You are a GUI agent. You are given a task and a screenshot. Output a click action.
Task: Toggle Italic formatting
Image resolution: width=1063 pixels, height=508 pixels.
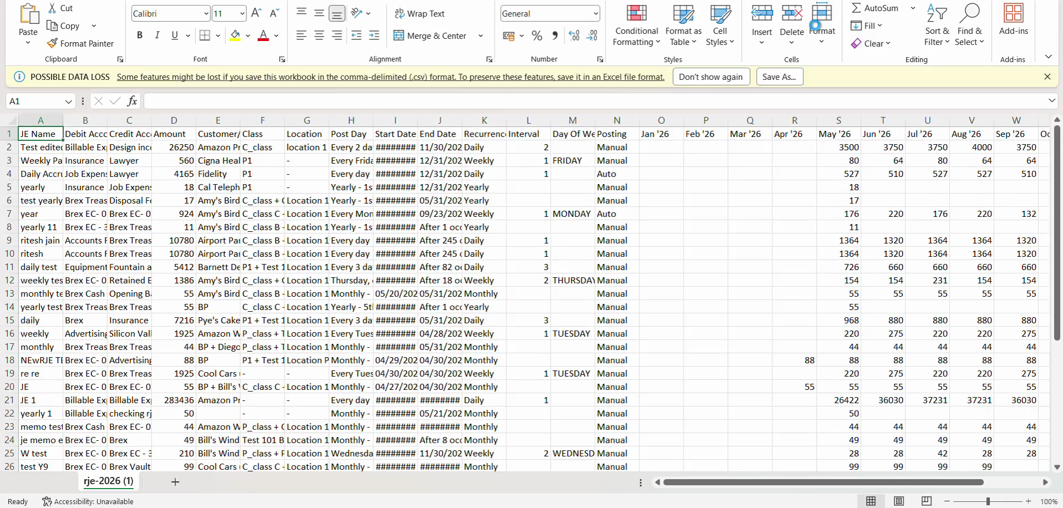[157, 35]
